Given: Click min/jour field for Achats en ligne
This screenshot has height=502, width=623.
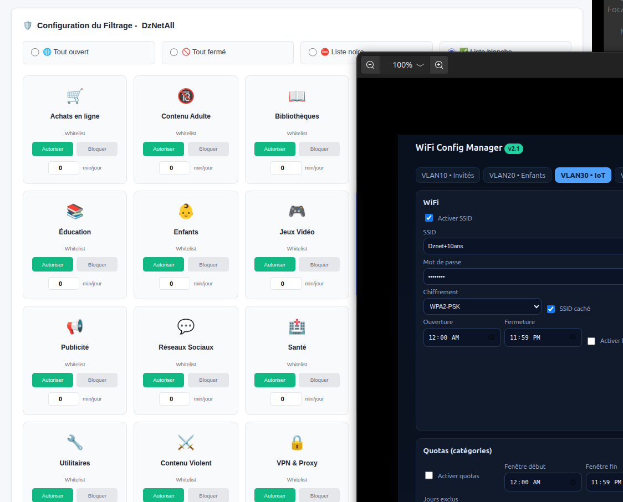Looking at the screenshot, I should tap(64, 168).
